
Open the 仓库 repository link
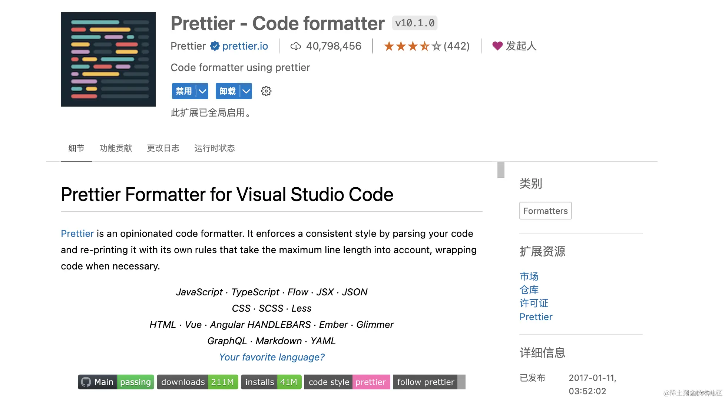coord(529,290)
